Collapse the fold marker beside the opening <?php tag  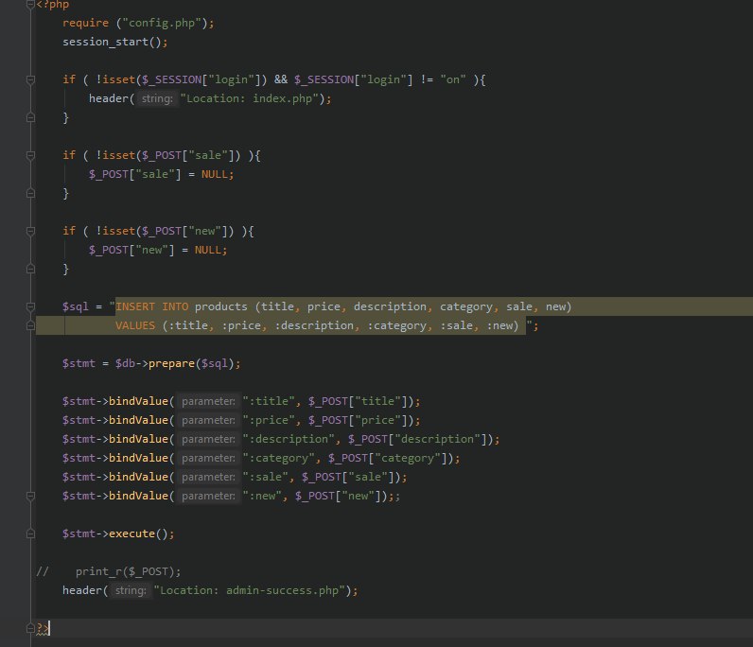[30, 5]
